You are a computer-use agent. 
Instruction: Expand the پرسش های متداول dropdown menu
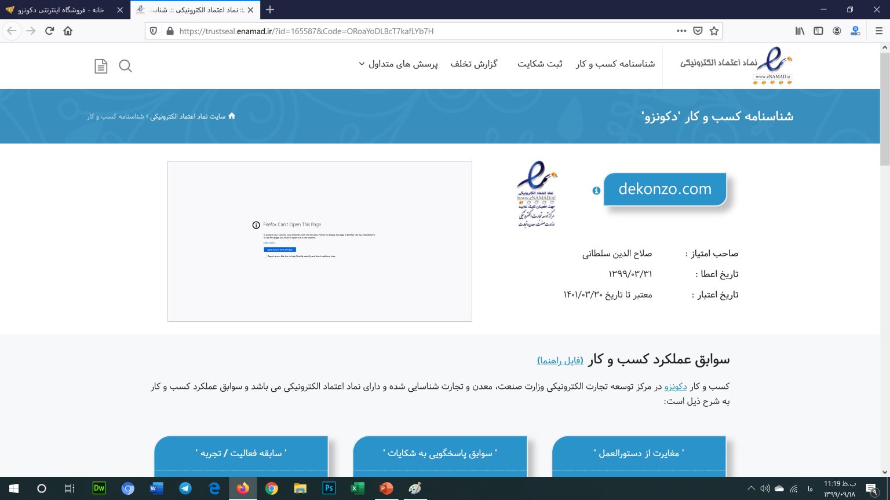(x=398, y=64)
